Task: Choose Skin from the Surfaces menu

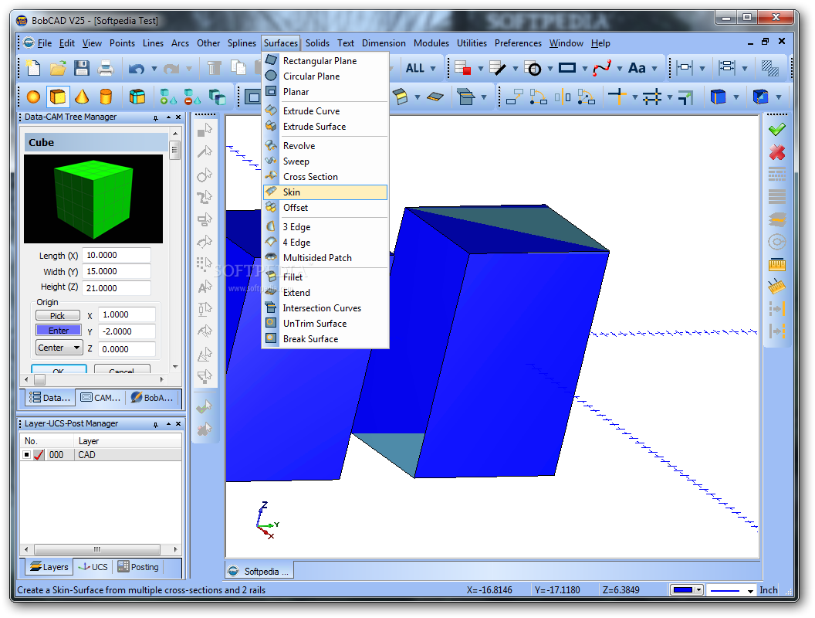Action: [x=326, y=192]
